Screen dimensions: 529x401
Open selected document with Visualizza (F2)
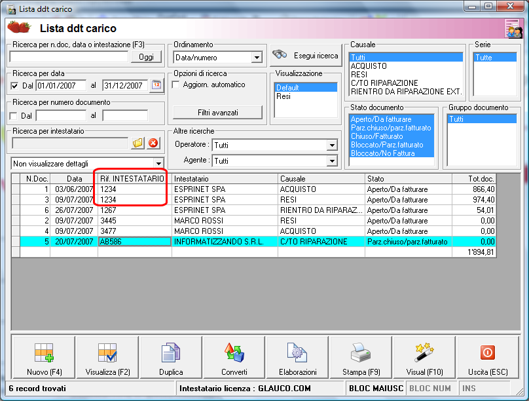click(x=107, y=358)
